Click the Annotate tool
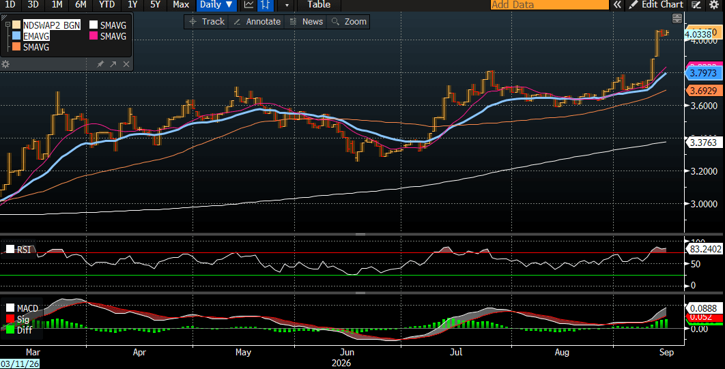Viewport: 725px width, 369px height. click(257, 21)
